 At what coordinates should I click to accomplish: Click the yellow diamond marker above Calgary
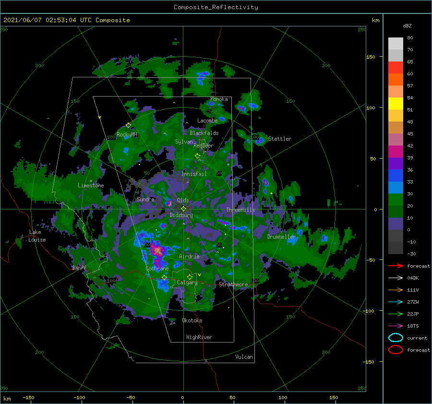click(x=190, y=277)
